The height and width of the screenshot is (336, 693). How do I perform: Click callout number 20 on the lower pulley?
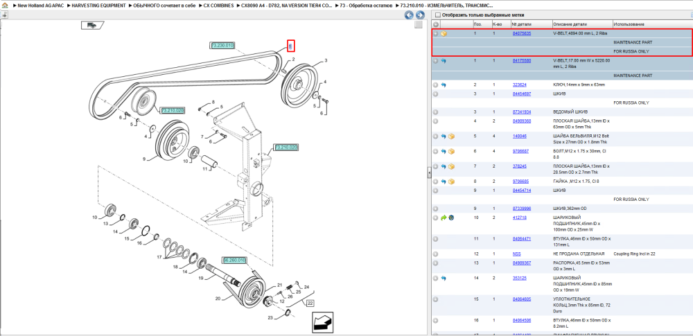point(218,299)
